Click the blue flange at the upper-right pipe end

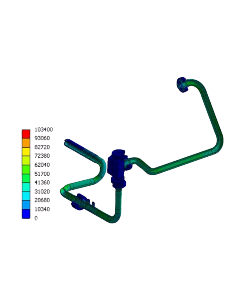pos(181,84)
